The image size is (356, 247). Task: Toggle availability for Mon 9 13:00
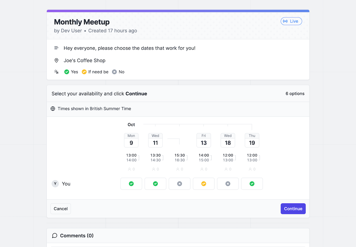(131, 184)
